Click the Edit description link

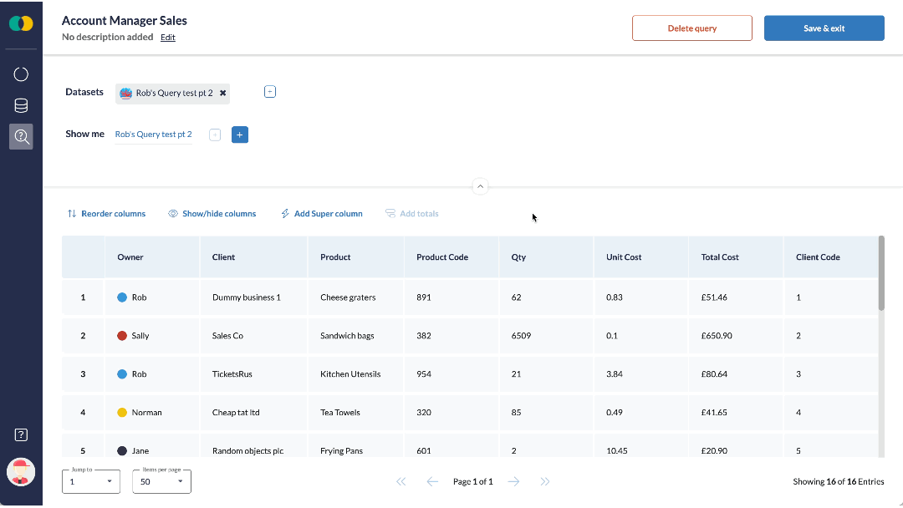[x=168, y=38]
